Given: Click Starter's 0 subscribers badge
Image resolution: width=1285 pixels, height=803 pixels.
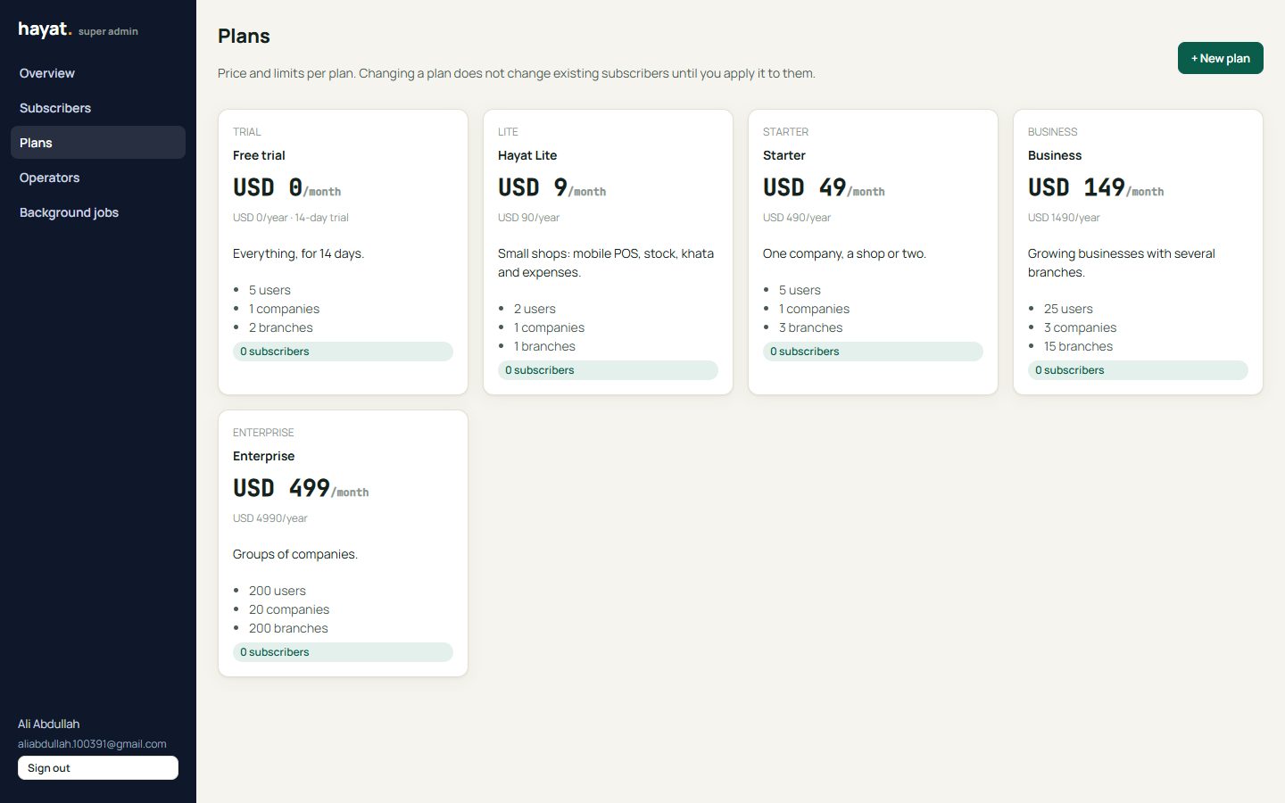Looking at the screenshot, I should click(x=873, y=352).
